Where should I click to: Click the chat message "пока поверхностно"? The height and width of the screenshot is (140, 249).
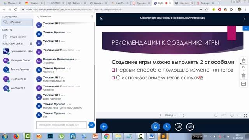[x=54, y=81]
